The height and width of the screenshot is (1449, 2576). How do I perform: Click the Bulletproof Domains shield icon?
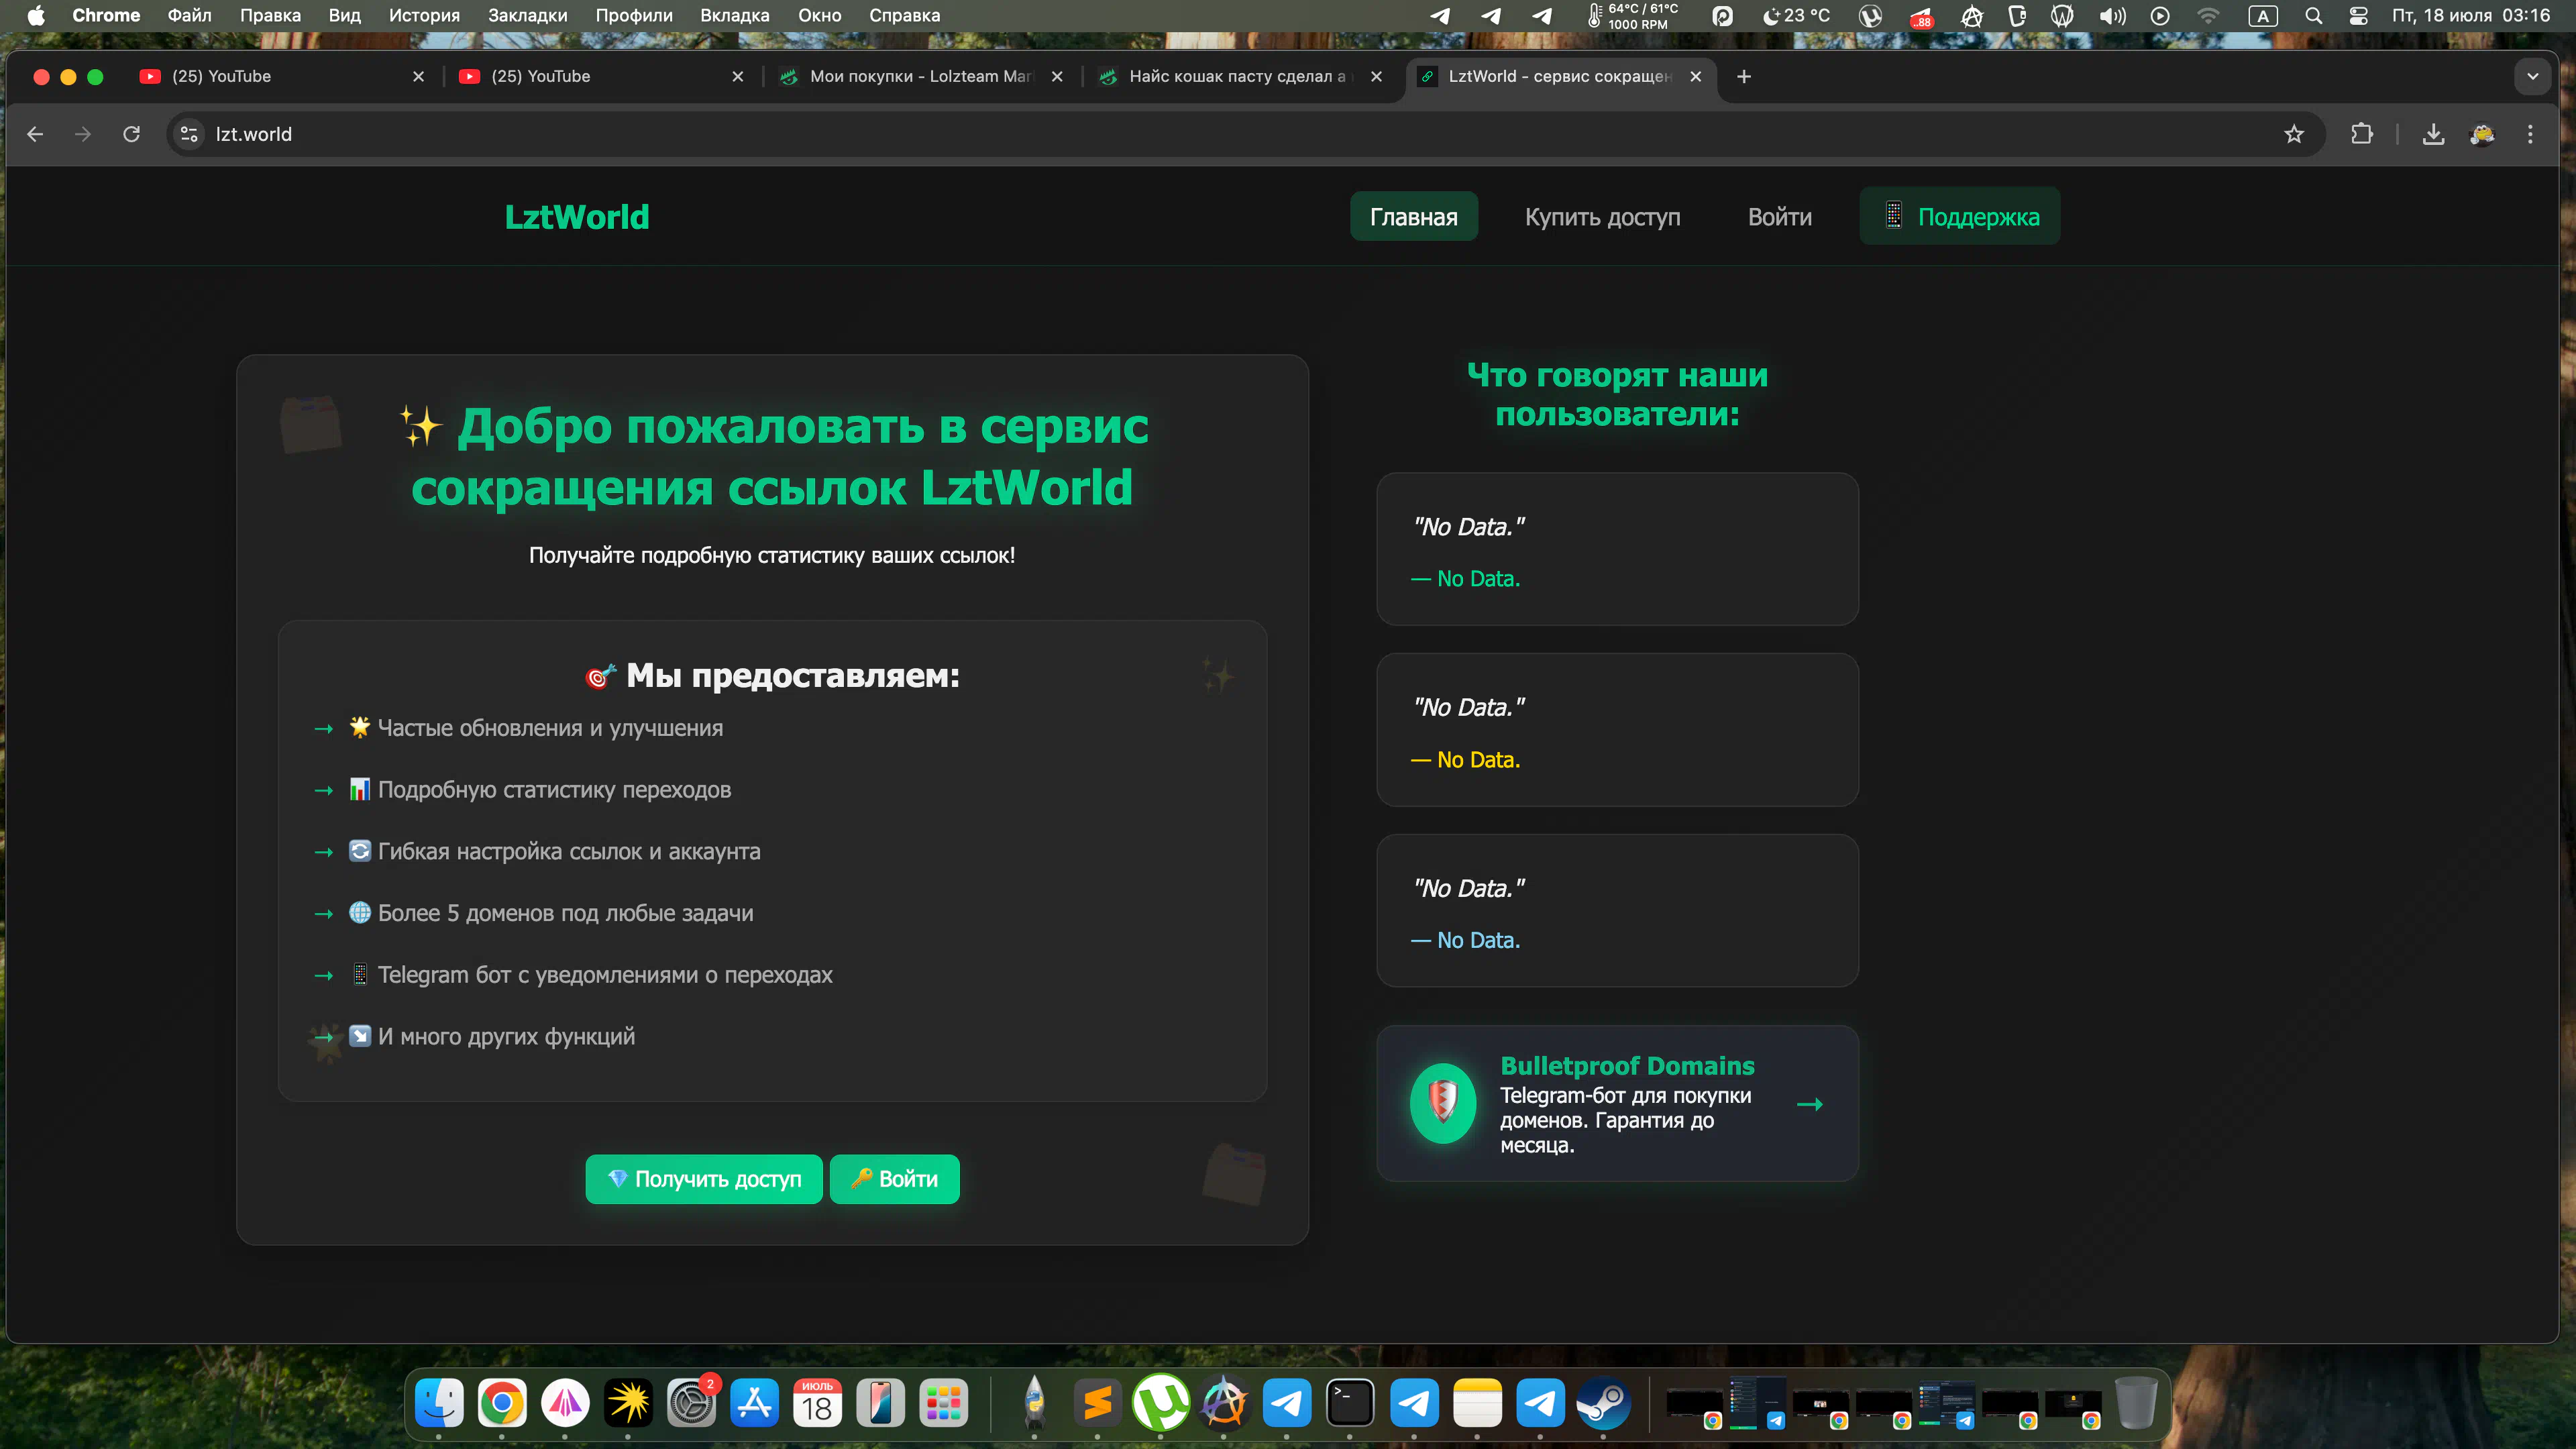(1442, 1103)
